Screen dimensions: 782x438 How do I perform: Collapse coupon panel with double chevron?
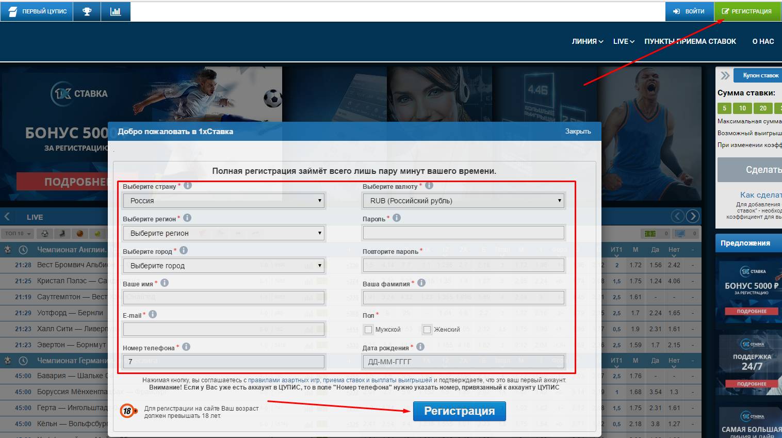coord(725,75)
